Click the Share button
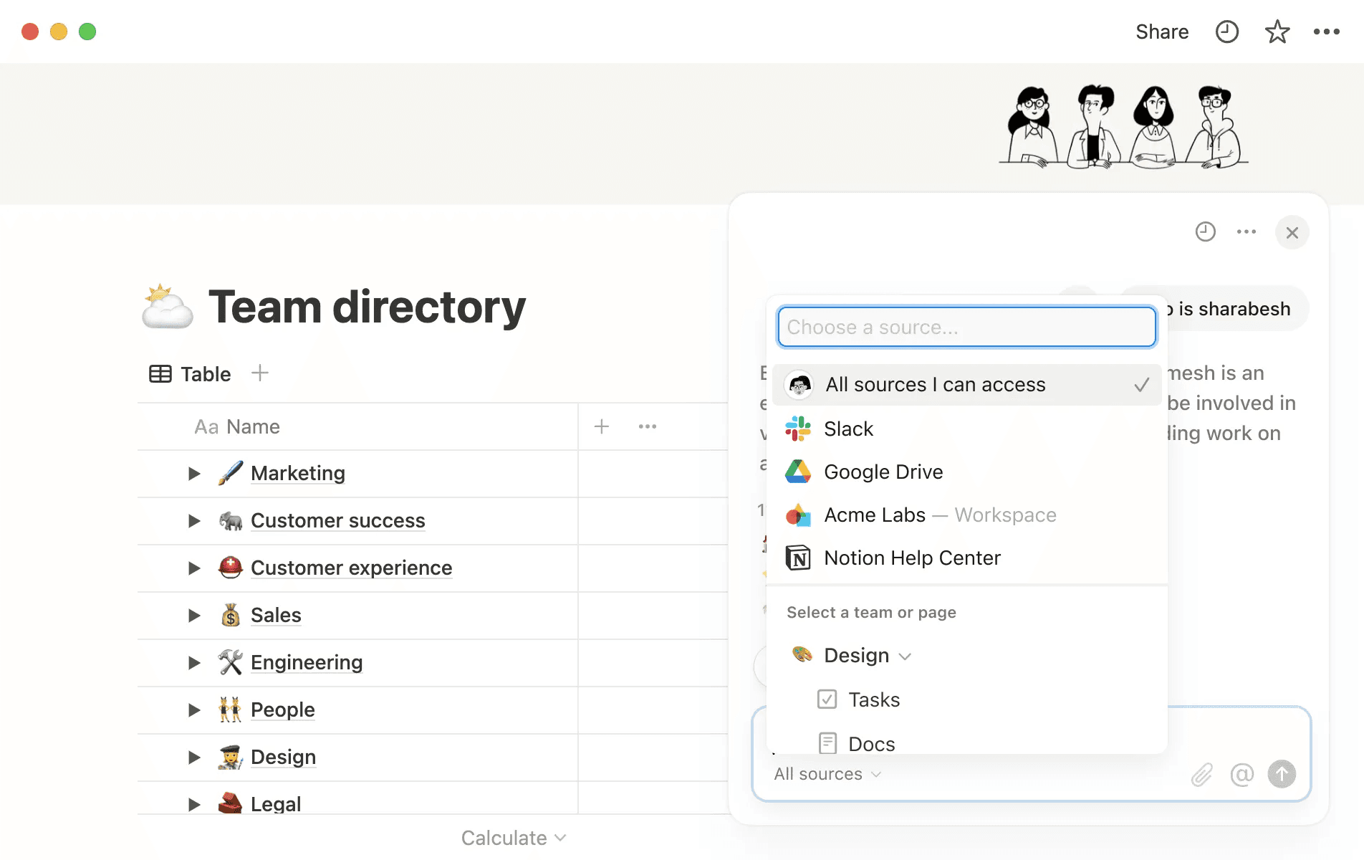This screenshot has height=860, width=1364. [x=1161, y=32]
